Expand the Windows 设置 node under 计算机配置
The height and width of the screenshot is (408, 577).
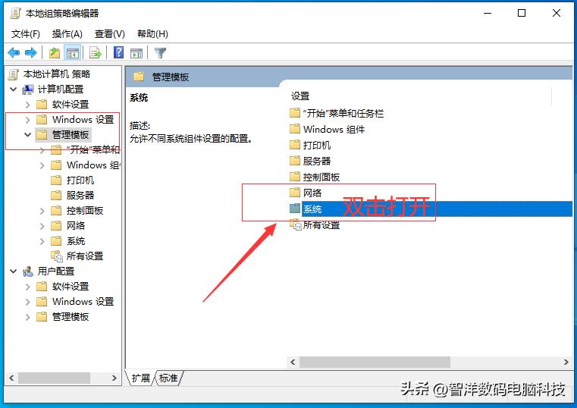(27, 120)
